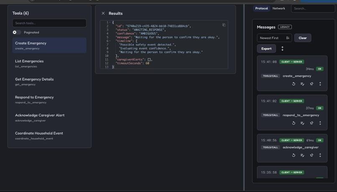Image resolution: width=337 pixels, height=192 pixels.
Task: Expand all messages using icon beside Export
Action: (x=282, y=49)
